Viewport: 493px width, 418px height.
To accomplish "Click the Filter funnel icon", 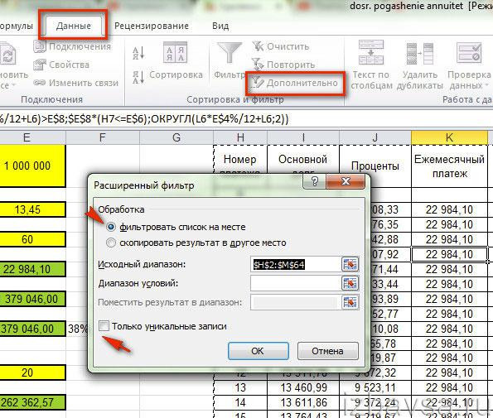I will (230, 53).
